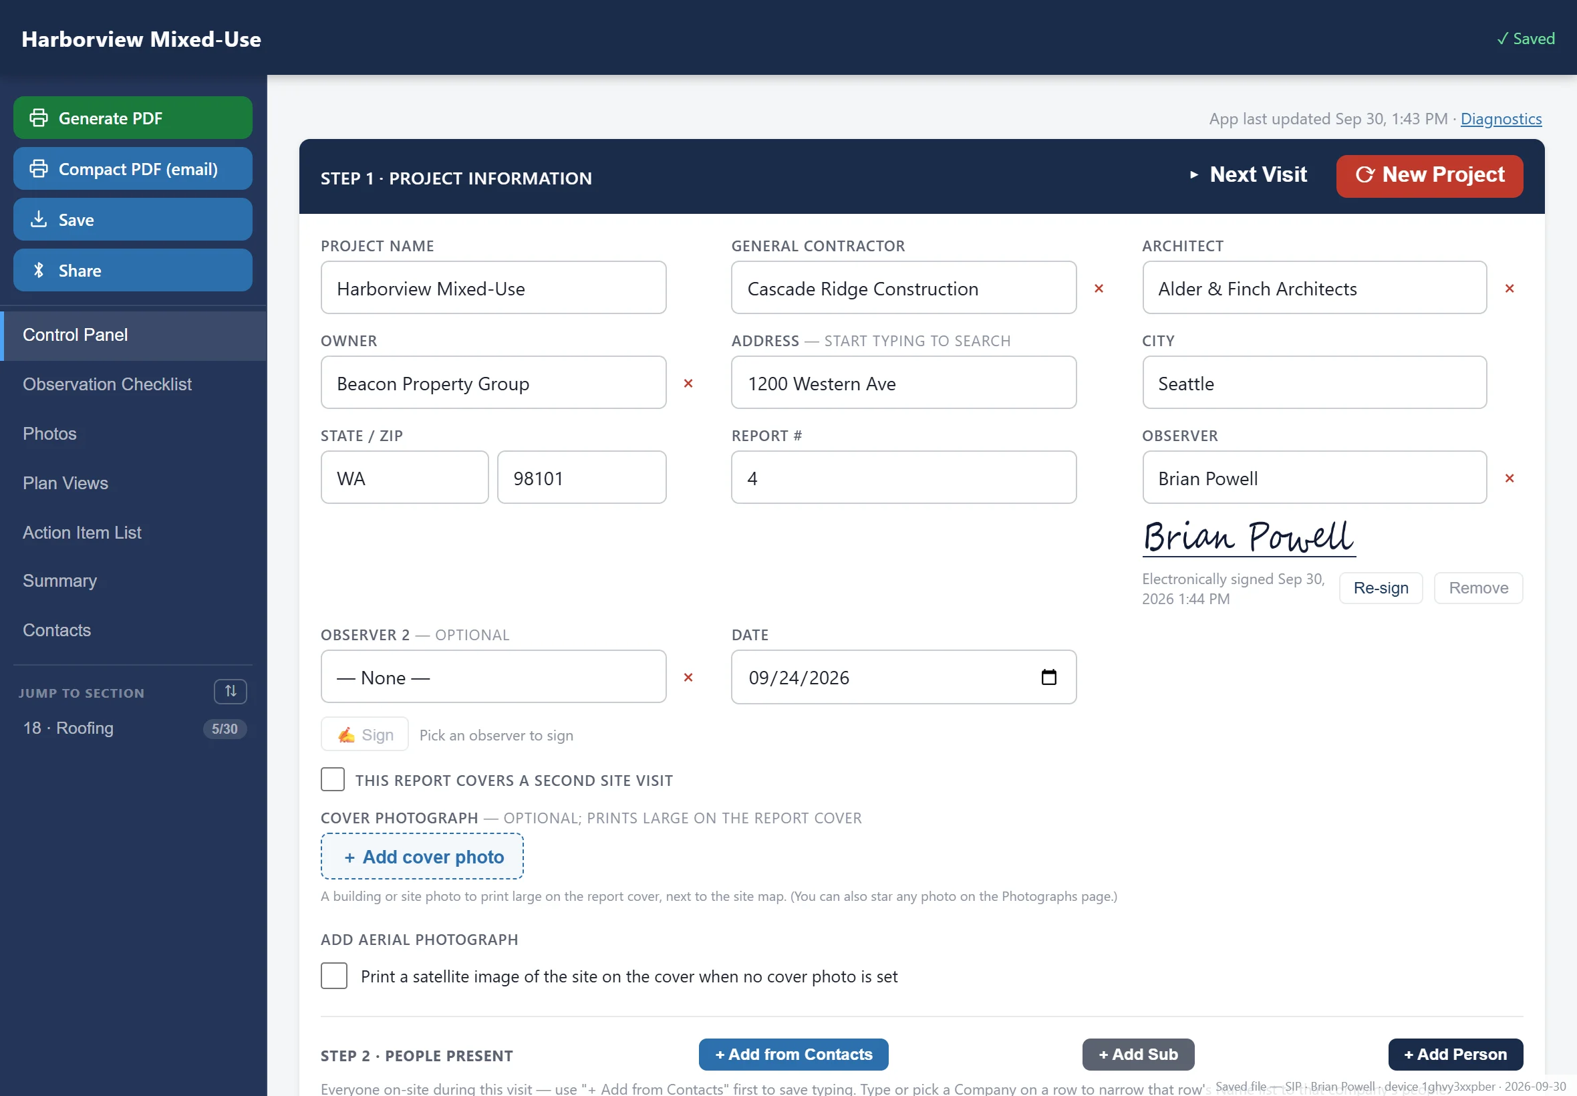Open the Owner combo box
The height and width of the screenshot is (1096, 1577).
click(494, 383)
